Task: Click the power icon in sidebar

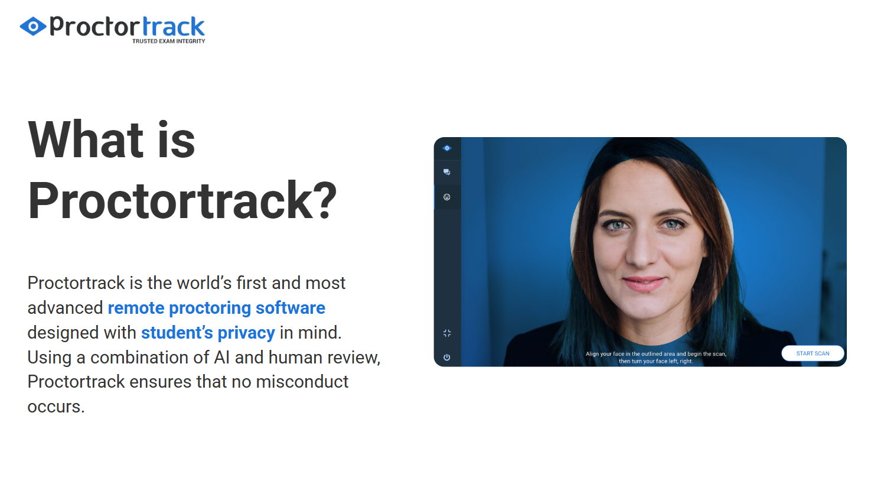Action: [447, 358]
